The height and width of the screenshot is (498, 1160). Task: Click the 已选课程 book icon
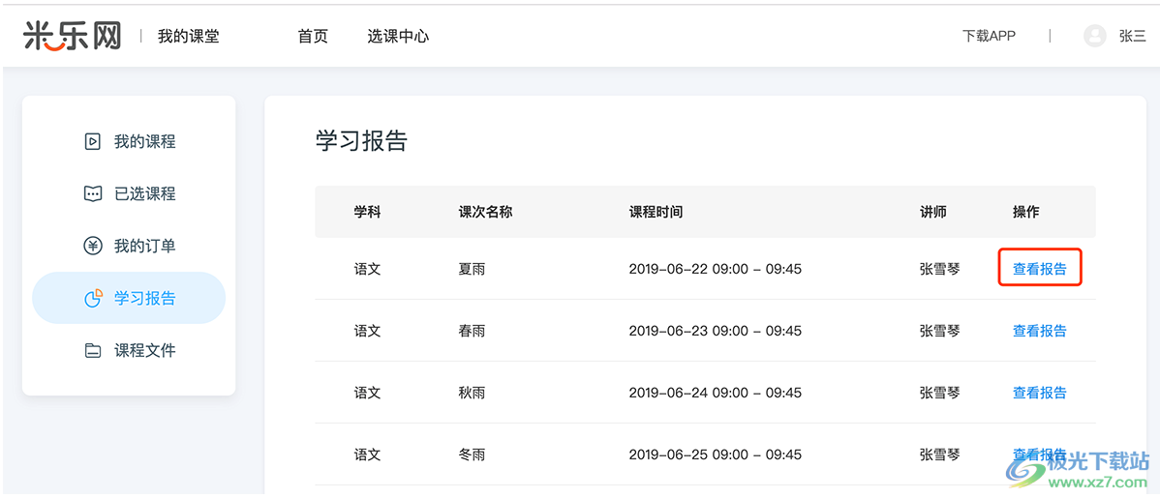pyautogui.click(x=93, y=193)
